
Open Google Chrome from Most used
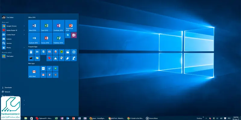(13, 26)
